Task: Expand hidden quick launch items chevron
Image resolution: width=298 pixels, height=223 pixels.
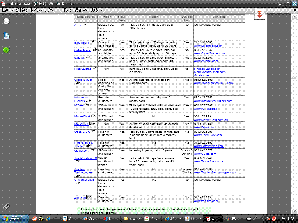Action: point(56,217)
